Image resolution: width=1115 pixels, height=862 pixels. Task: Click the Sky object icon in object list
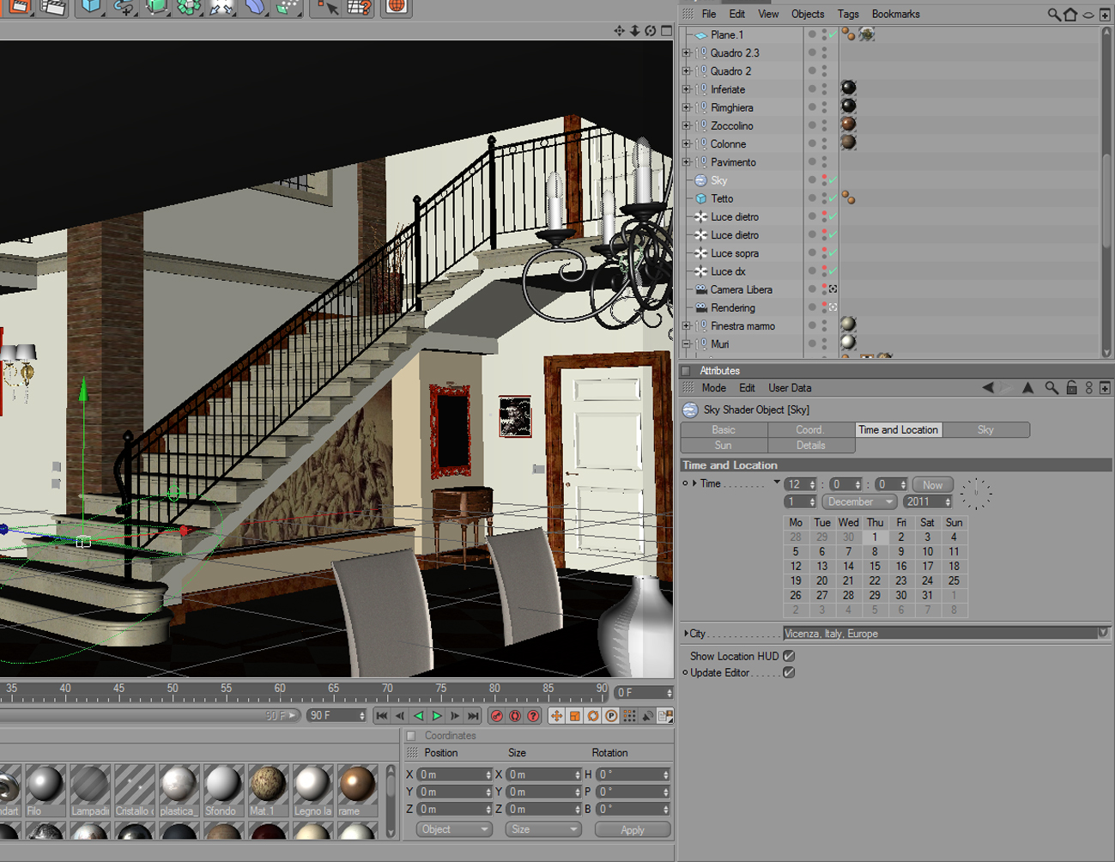click(700, 180)
